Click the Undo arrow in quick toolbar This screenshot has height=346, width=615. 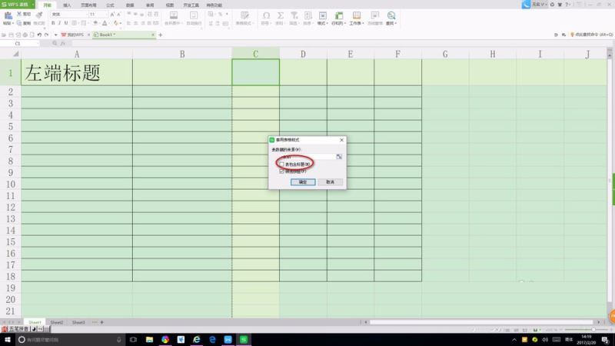(x=39, y=35)
